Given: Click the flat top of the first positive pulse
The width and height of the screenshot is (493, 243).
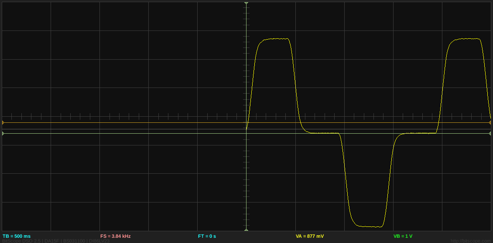Looking at the screenshot, I should point(275,39).
